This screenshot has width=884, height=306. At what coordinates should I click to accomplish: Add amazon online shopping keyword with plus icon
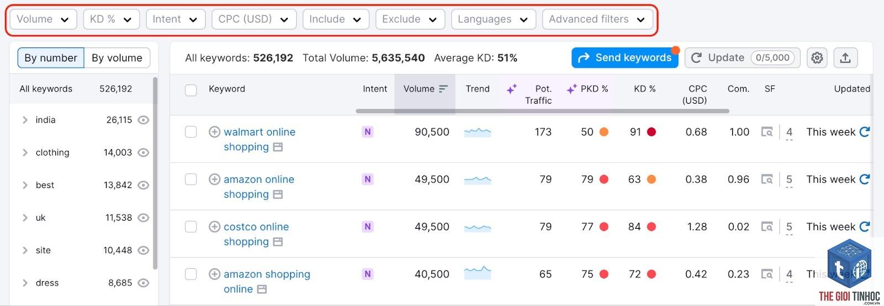coord(214,179)
